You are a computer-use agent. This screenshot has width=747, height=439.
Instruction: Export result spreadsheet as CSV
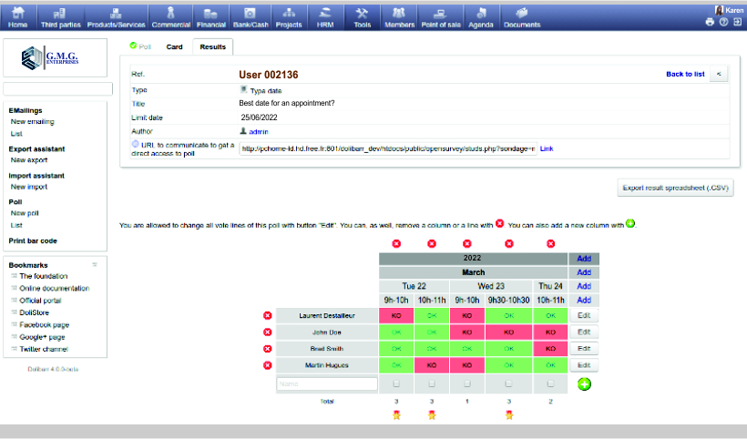tap(675, 189)
